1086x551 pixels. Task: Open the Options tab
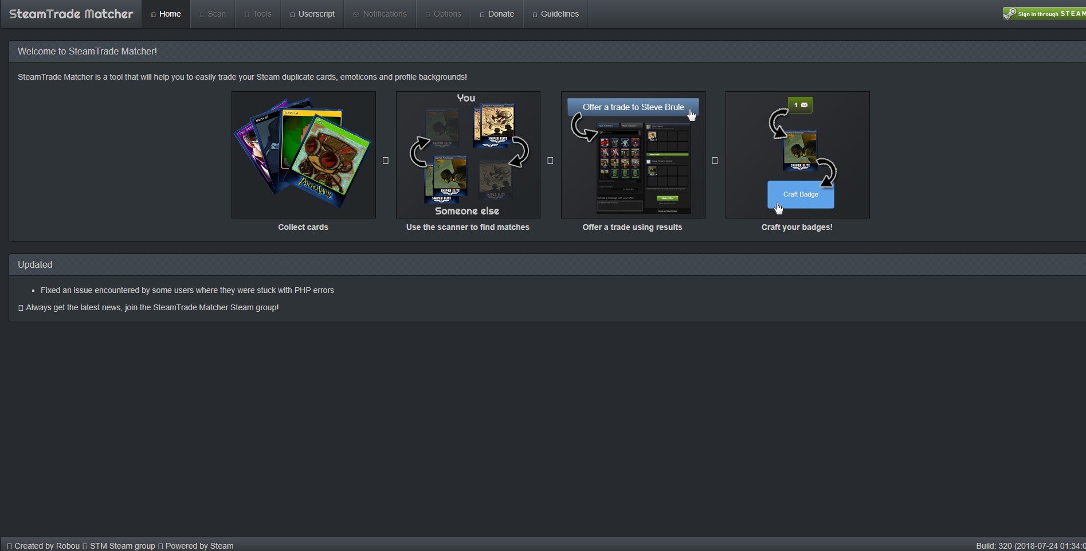coord(443,14)
